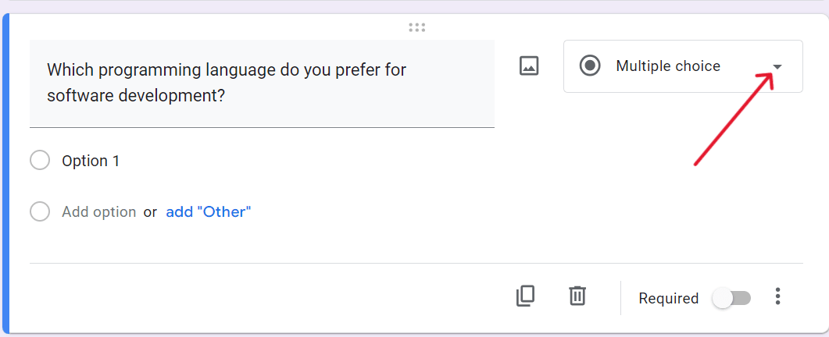Click the drag handle dots atop the card
The image size is (829, 337).
416,27
